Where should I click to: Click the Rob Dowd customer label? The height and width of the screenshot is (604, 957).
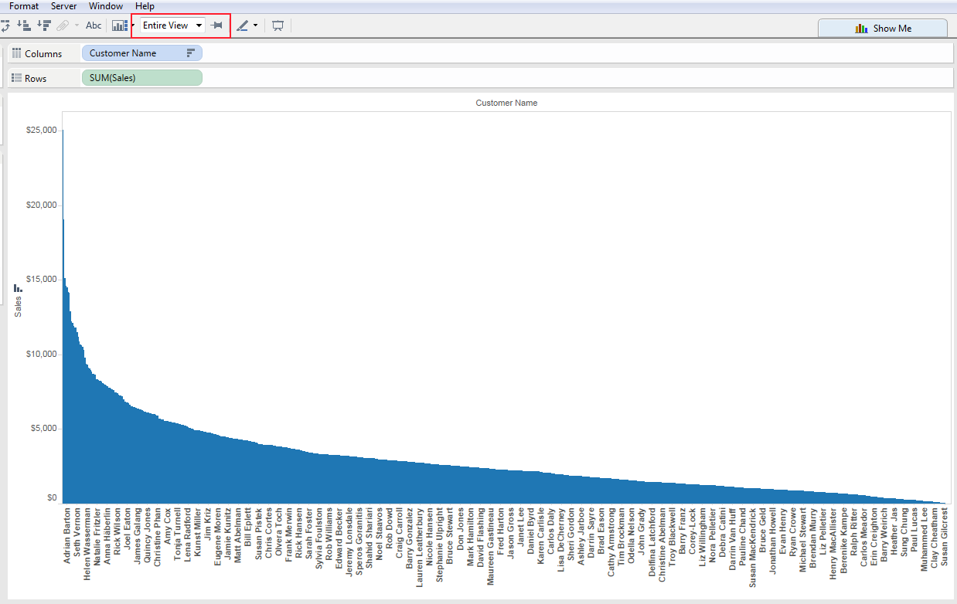pos(390,528)
